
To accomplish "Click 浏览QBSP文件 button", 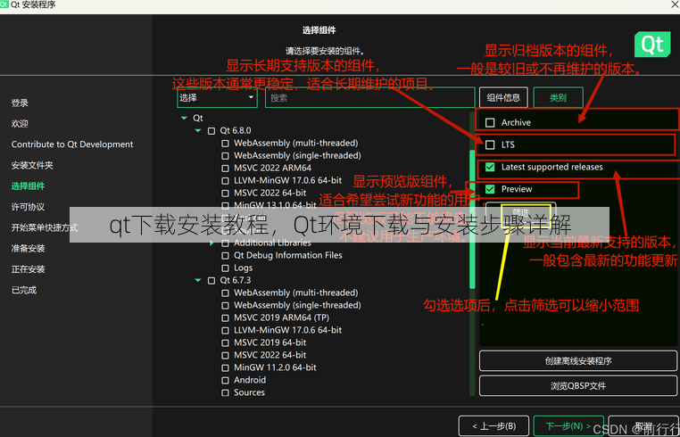I will point(578,385).
